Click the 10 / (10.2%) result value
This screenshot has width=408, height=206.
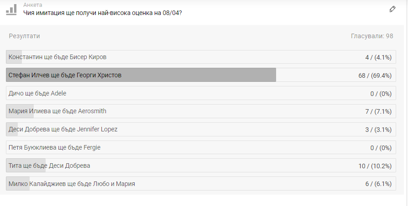(375, 166)
